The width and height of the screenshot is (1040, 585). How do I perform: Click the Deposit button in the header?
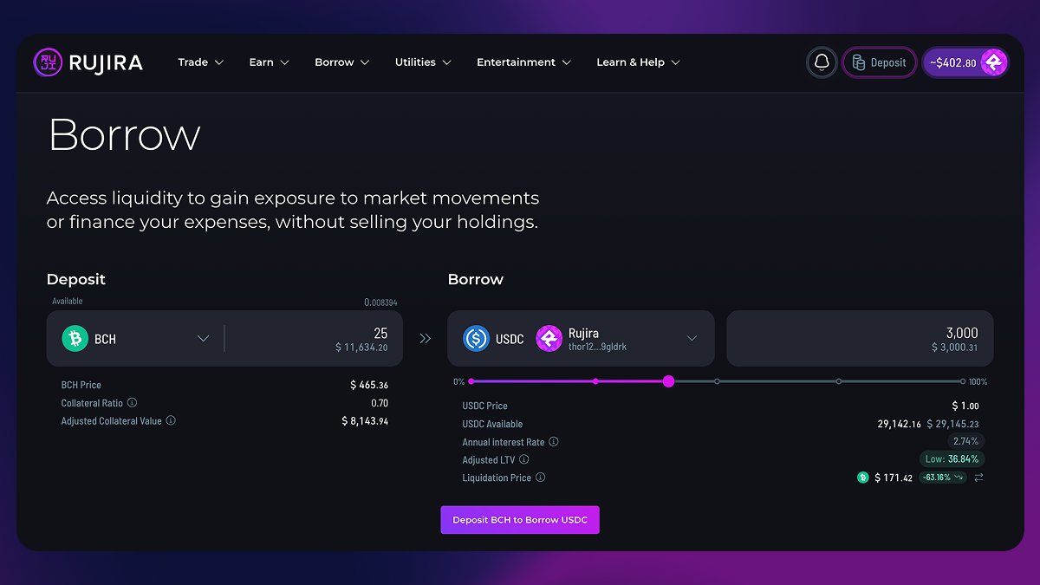880,62
